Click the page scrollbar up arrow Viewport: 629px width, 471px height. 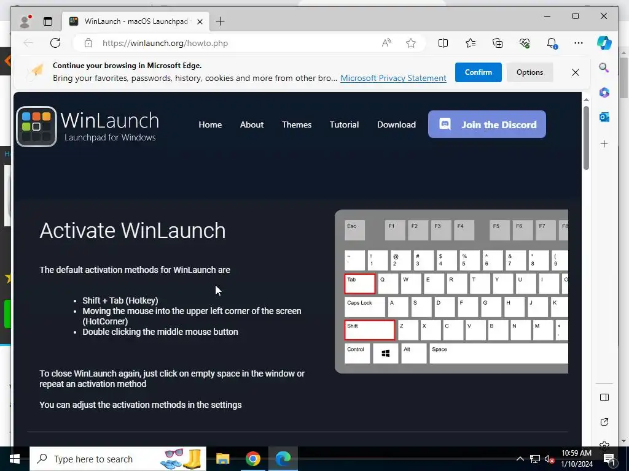[x=586, y=99]
